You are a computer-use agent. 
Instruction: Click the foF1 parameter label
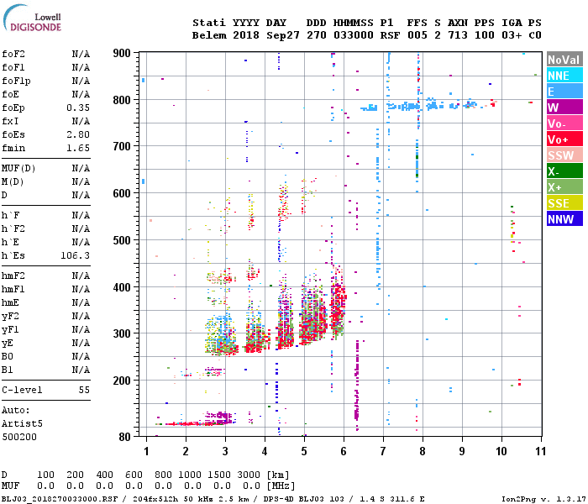tap(13, 67)
